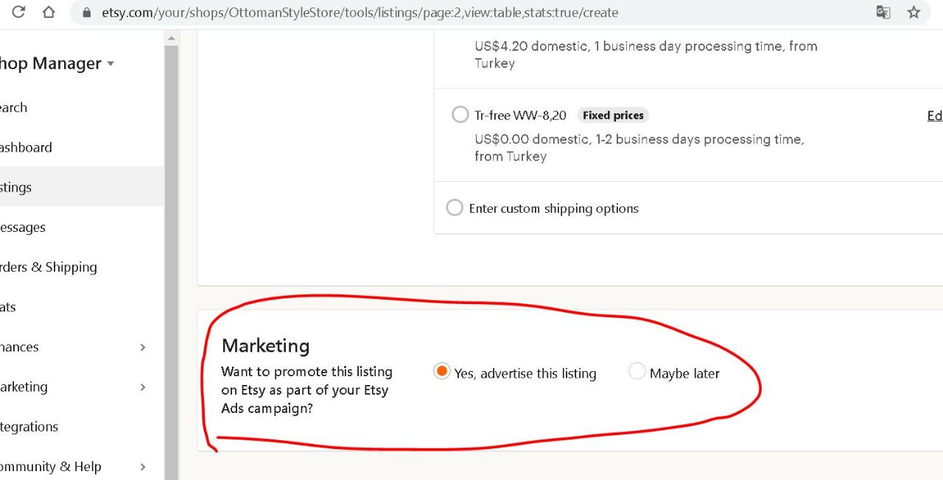Go to Orders & Shipping section
The width and height of the screenshot is (943, 480).
(82, 267)
